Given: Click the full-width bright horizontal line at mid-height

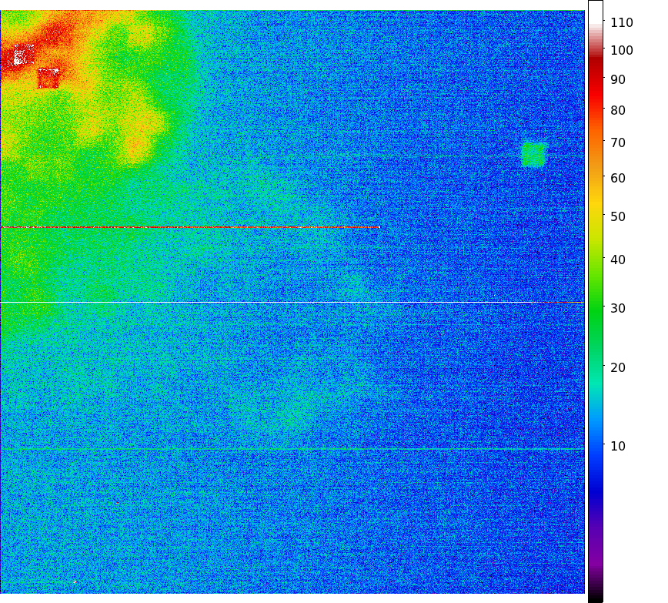Looking at the screenshot, I should pyautogui.click(x=292, y=302).
